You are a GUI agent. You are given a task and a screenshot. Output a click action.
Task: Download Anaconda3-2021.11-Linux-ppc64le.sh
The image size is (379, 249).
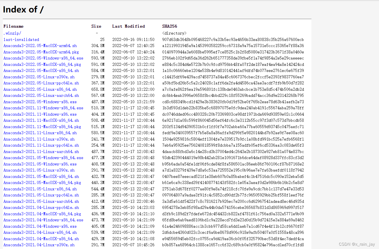pos(41,145)
